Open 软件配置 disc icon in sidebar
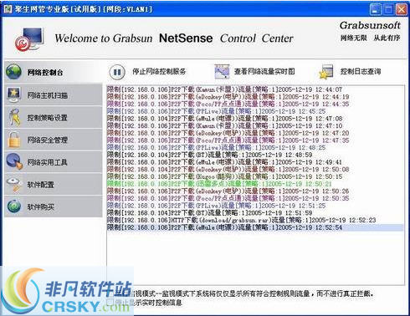Viewport: 410px width, 316px height. (14, 184)
